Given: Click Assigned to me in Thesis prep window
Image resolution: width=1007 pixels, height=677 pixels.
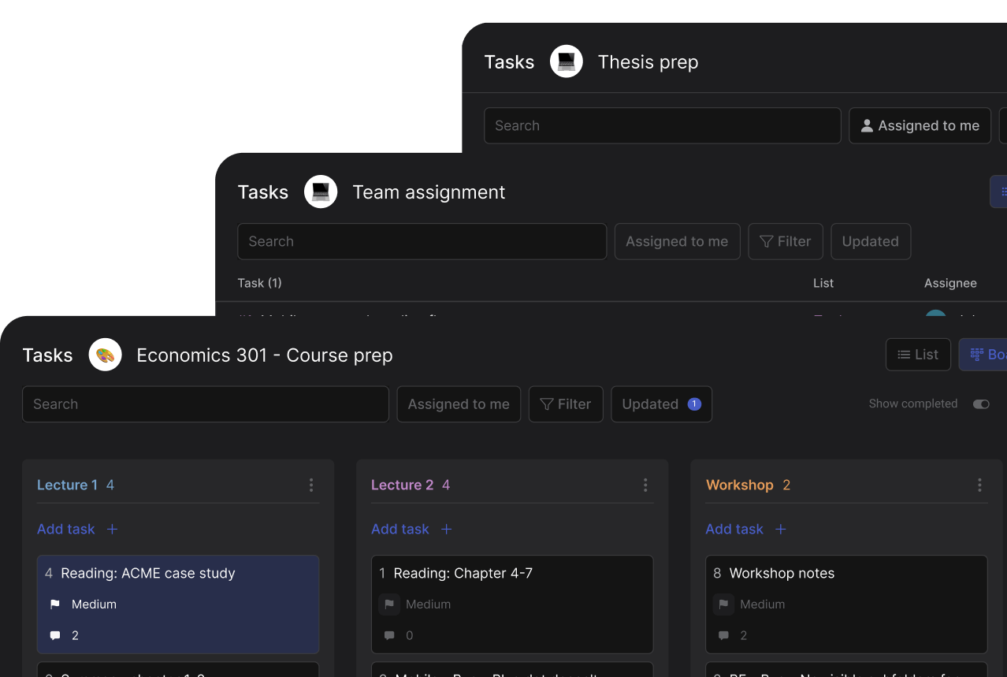Looking at the screenshot, I should pyautogui.click(x=920, y=125).
